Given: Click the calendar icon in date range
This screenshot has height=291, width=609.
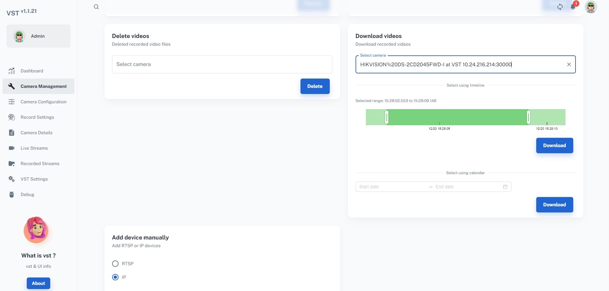Looking at the screenshot, I should click(505, 187).
